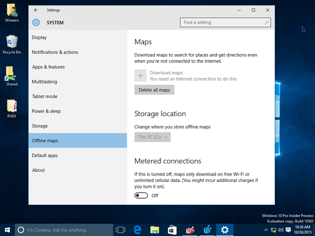Open Storage settings page
This screenshot has width=315, height=236.
pos(78,126)
